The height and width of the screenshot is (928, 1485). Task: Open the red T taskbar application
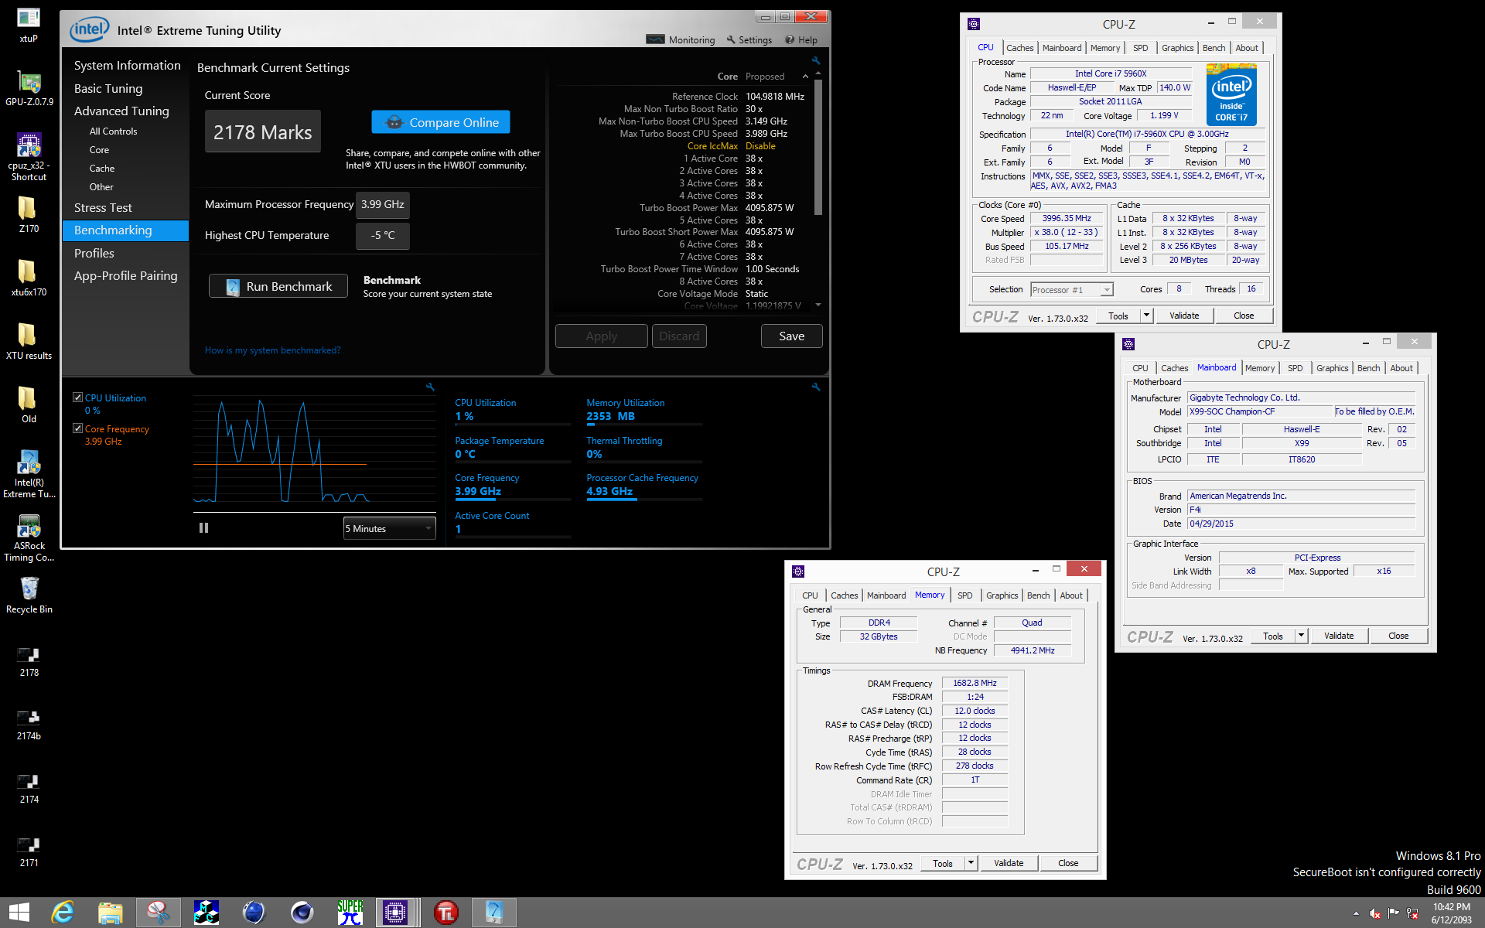pos(446,913)
